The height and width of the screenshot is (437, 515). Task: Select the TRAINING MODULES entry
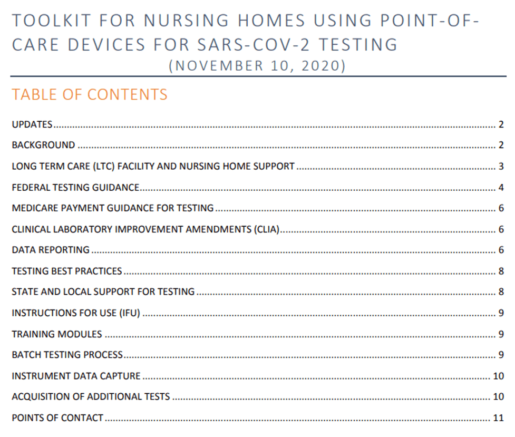[x=57, y=334]
